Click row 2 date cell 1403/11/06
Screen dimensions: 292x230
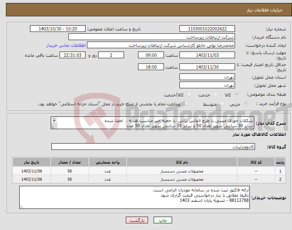32,179
